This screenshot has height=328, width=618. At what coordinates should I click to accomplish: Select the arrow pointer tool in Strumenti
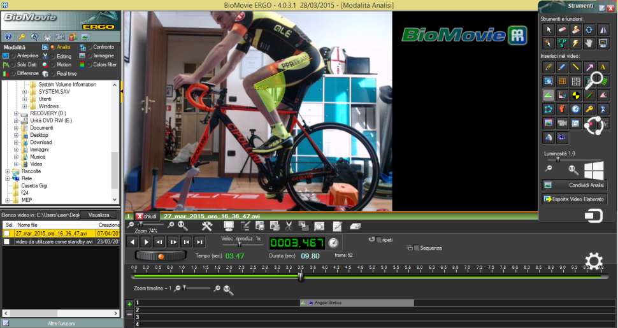pos(549,29)
